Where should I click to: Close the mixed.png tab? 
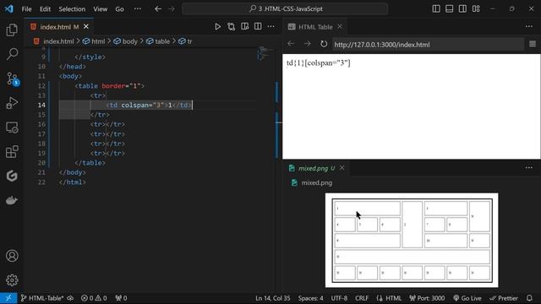[x=342, y=168]
